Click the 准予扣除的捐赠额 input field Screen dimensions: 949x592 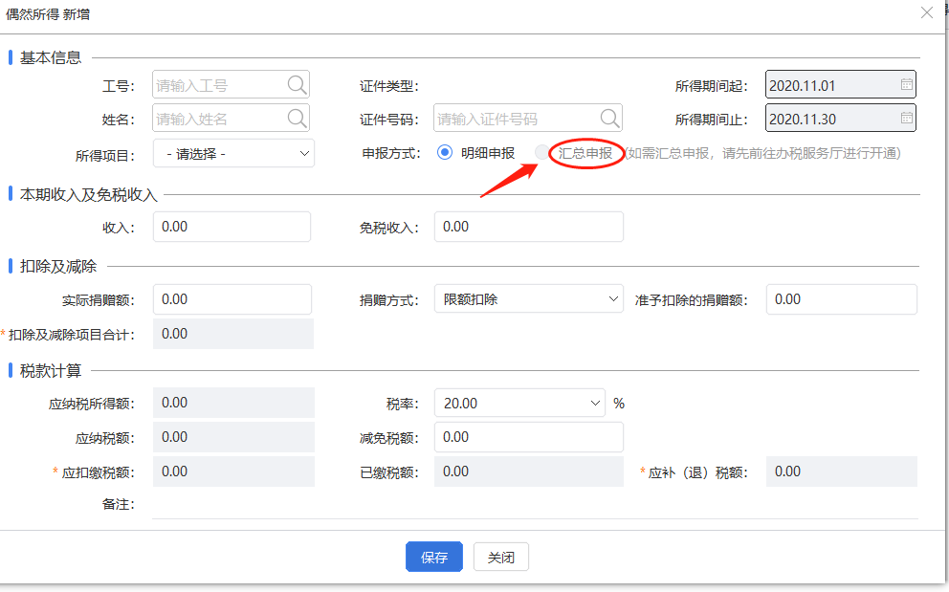(841, 298)
